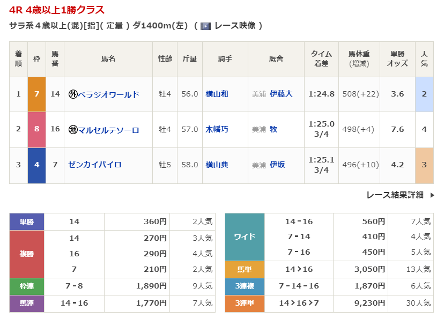The image size is (444, 318).
Task: Click the arrow next to レース結果詳細
Action: pyautogui.click(x=432, y=195)
